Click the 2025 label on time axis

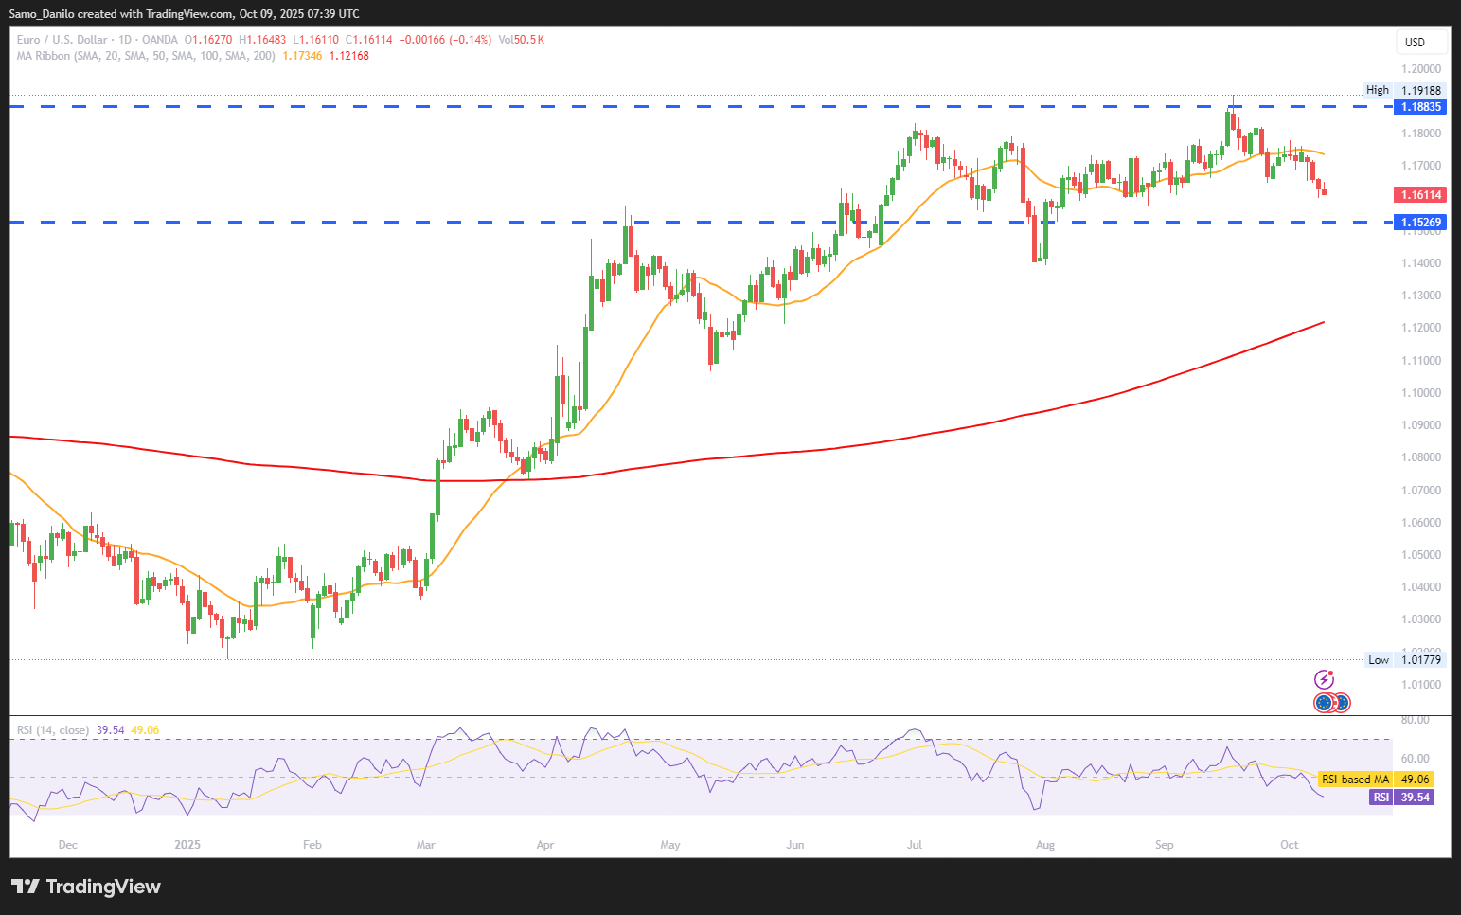click(x=187, y=845)
